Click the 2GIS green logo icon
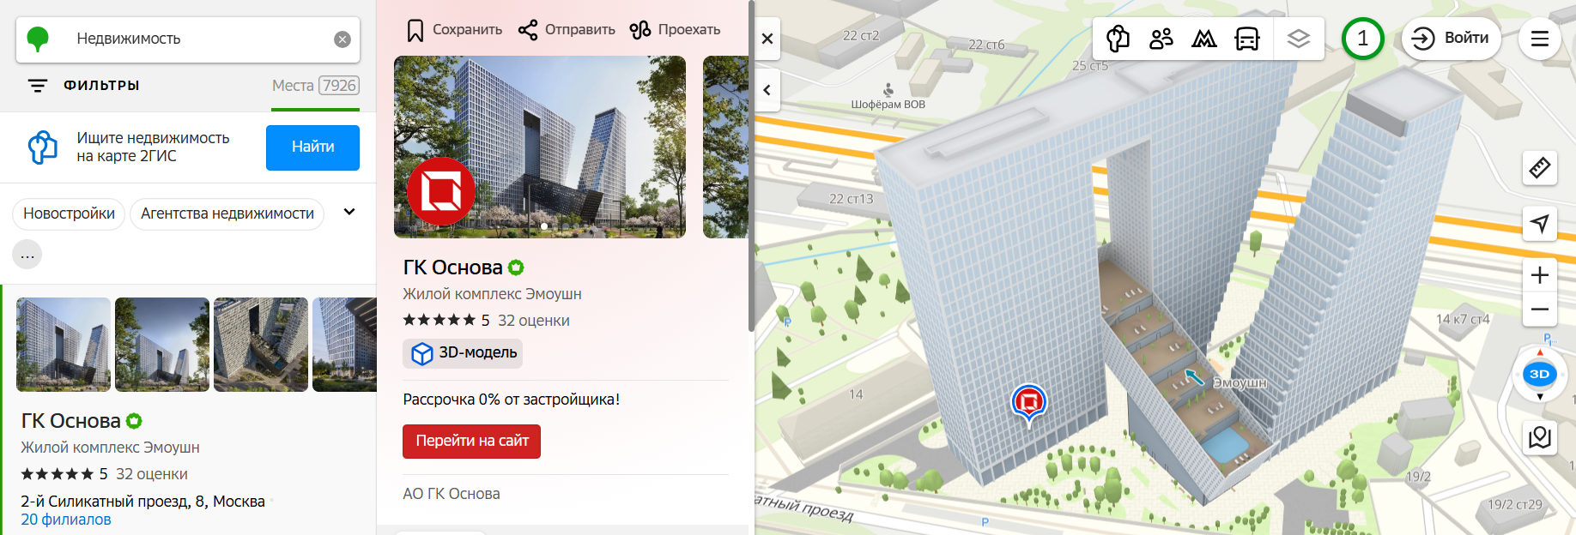 coord(38,39)
